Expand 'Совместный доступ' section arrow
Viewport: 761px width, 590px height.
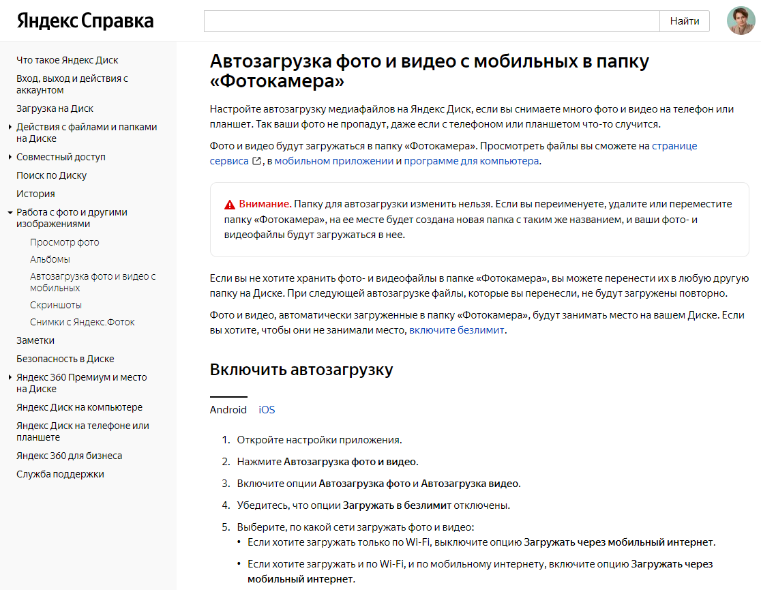[10, 157]
